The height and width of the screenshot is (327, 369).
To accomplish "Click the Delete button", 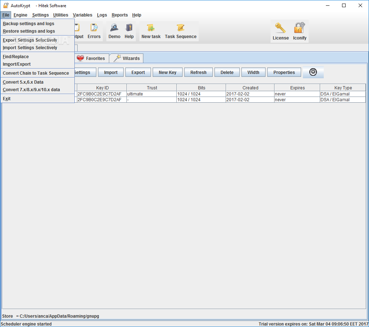I will pos(227,73).
